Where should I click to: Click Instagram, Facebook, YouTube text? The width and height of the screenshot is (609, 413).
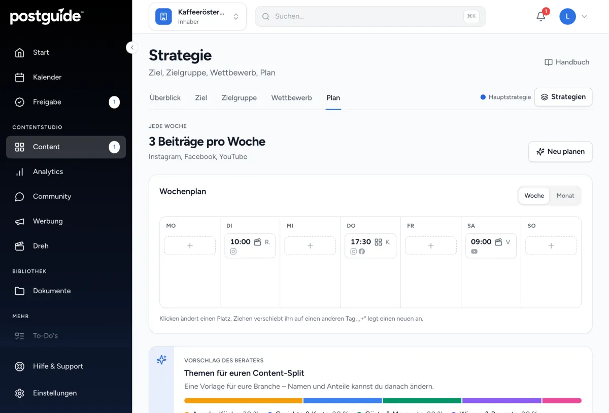198,157
